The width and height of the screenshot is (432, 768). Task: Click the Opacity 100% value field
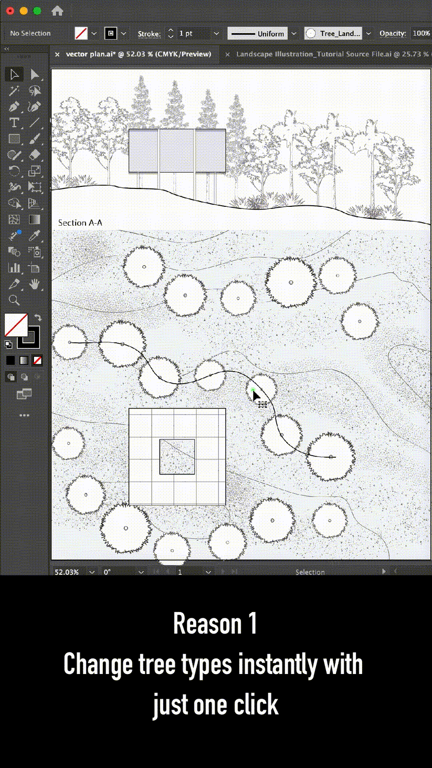(x=420, y=33)
